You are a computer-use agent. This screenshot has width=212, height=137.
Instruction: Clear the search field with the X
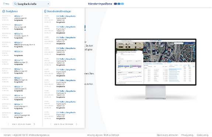[48, 4]
